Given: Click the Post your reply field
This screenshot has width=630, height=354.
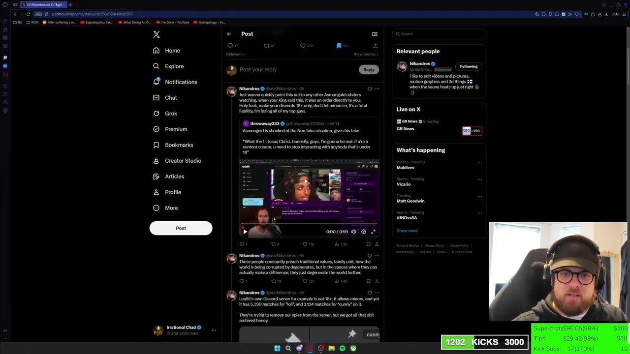Looking at the screenshot, I should point(298,70).
